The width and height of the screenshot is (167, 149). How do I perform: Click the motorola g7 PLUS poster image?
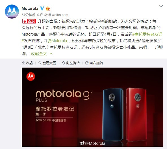pyautogui.click(x=92, y=107)
